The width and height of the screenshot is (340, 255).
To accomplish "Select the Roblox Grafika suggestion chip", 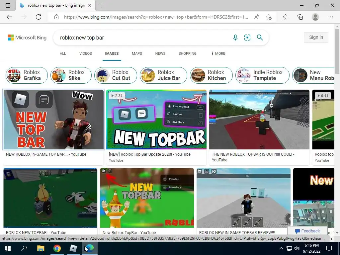I will [27, 75].
